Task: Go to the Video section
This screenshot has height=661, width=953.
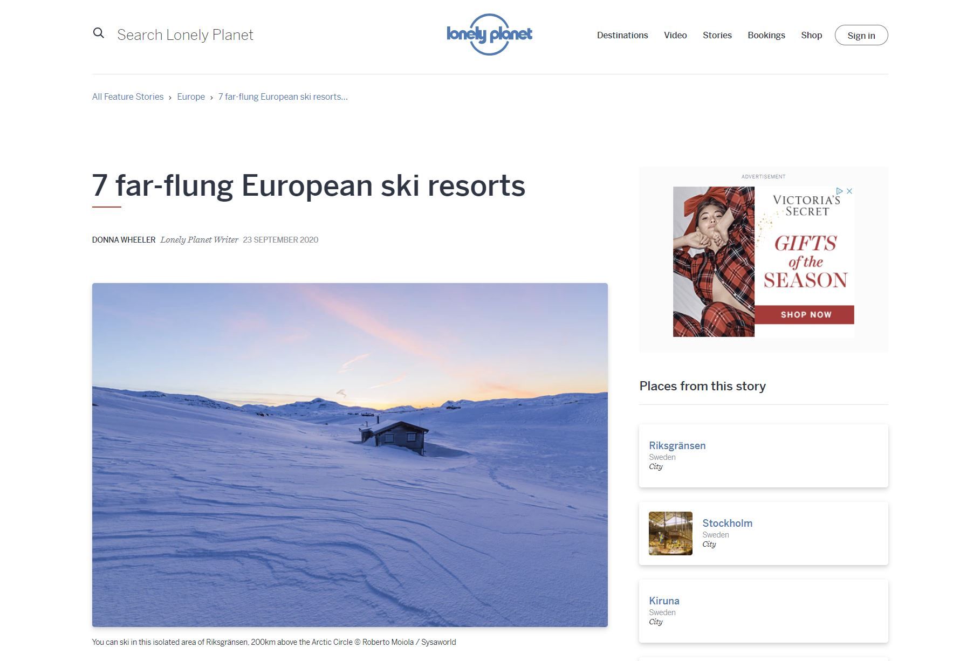Action: pyautogui.click(x=675, y=35)
